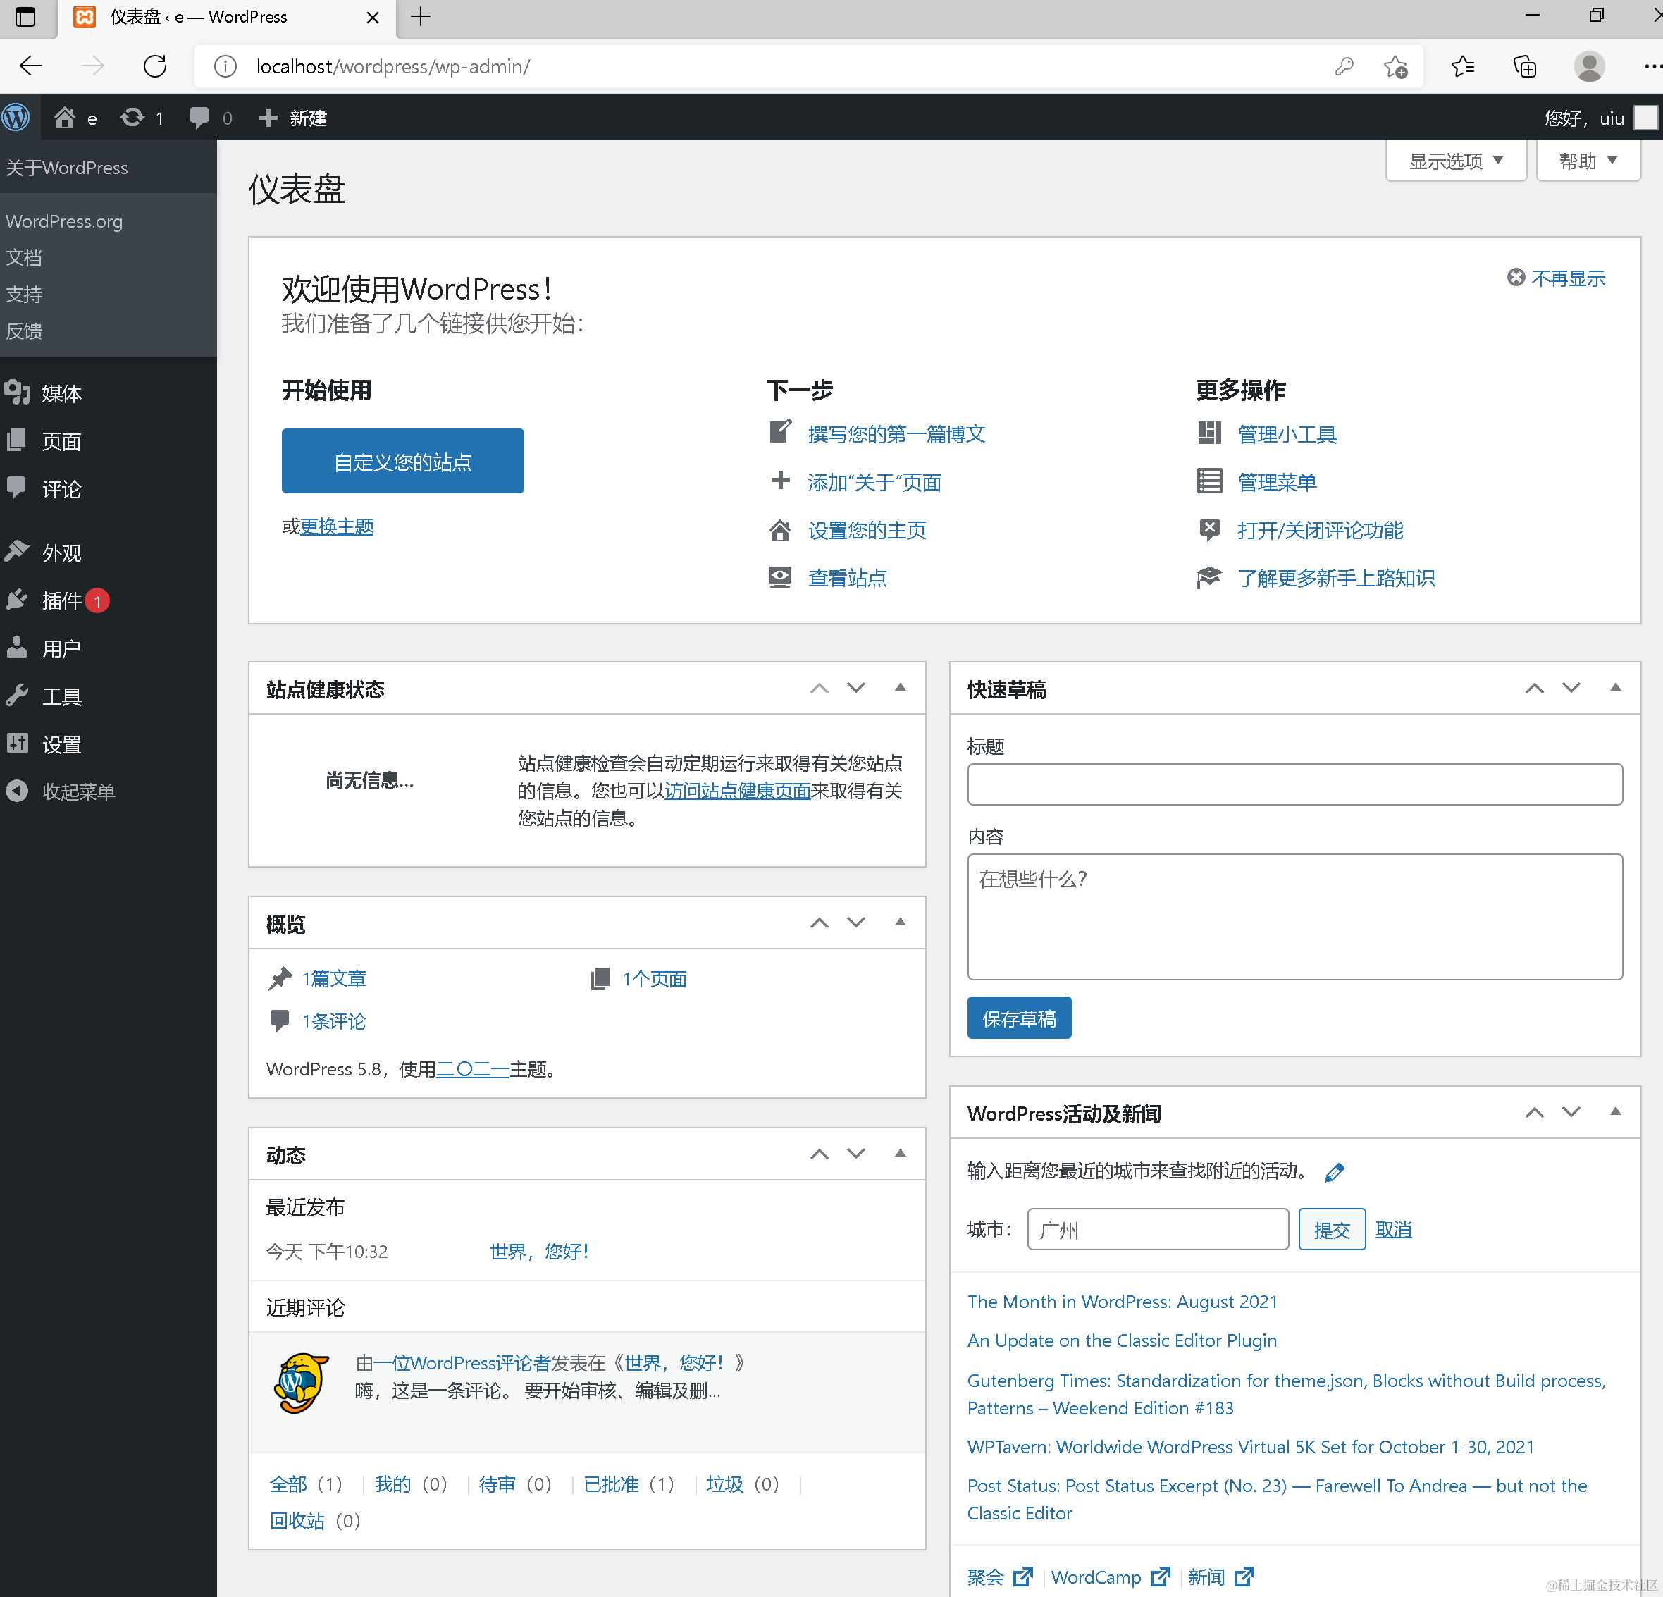Add this page to browser favorites star
This screenshot has width=1663, height=1597.
click(1395, 66)
